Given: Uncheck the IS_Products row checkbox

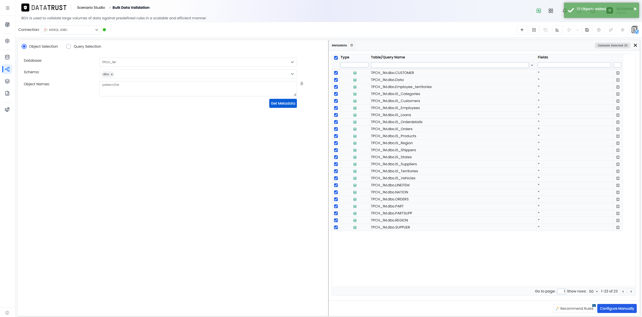Looking at the screenshot, I should pyautogui.click(x=336, y=136).
